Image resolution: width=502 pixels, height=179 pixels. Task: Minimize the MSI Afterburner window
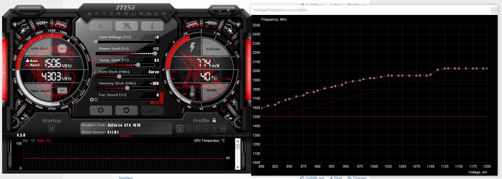click(x=220, y=11)
